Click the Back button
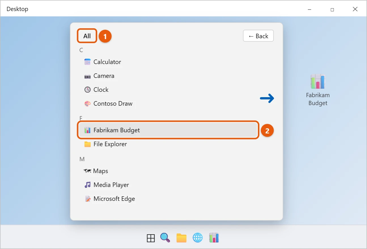Image resolution: width=367 pixels, height=249 pixels. coord(258,36)
